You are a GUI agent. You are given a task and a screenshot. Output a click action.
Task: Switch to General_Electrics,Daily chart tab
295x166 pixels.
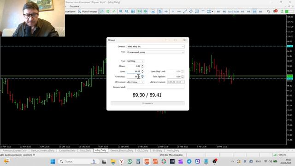[122, 151]
